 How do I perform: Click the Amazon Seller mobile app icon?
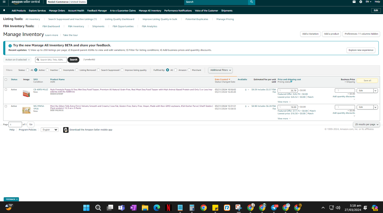click(66, 130)
